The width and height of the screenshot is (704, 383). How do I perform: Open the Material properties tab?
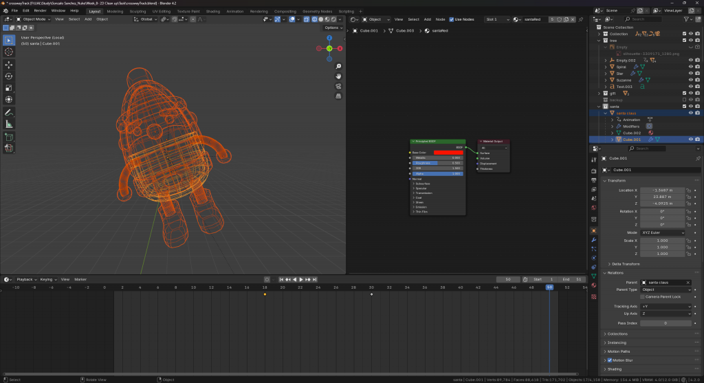click(x=593, y=285)
